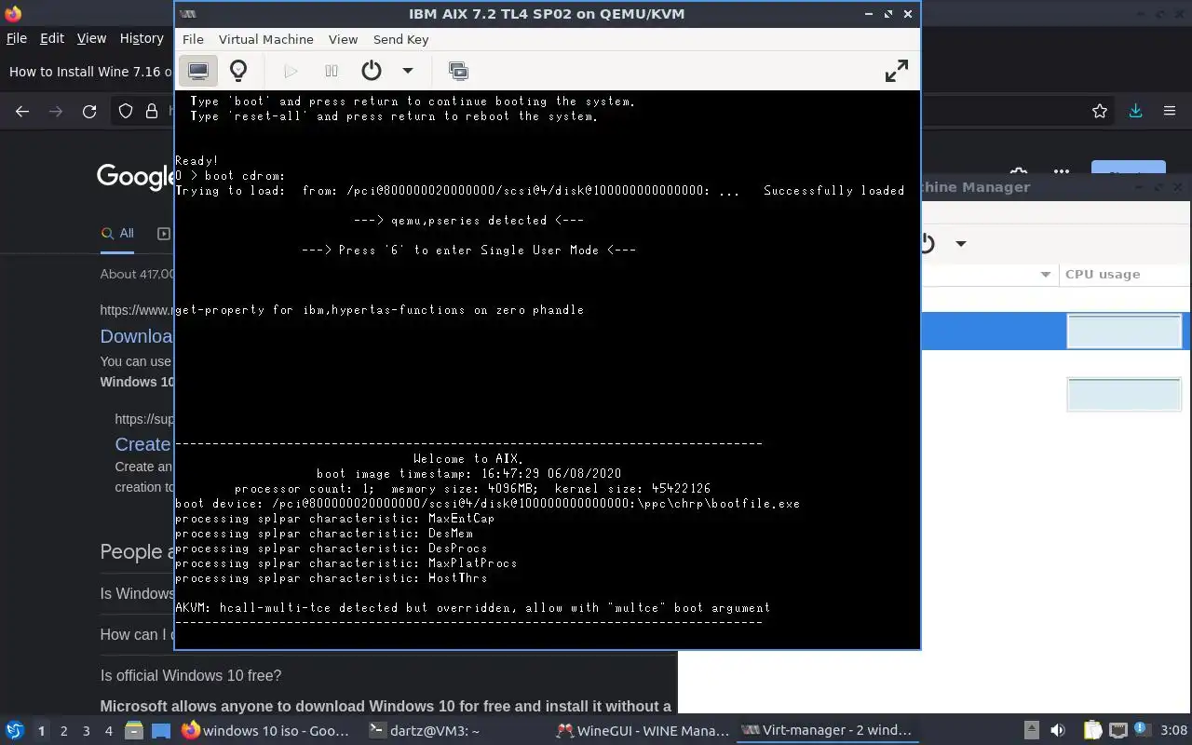Expand 'Is official Windows 10 free?' question
1192x745 pixels.
[x=191, y=675]
